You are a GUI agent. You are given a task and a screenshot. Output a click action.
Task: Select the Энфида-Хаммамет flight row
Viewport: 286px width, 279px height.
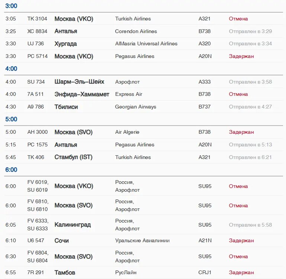click(x=143, y=94)
